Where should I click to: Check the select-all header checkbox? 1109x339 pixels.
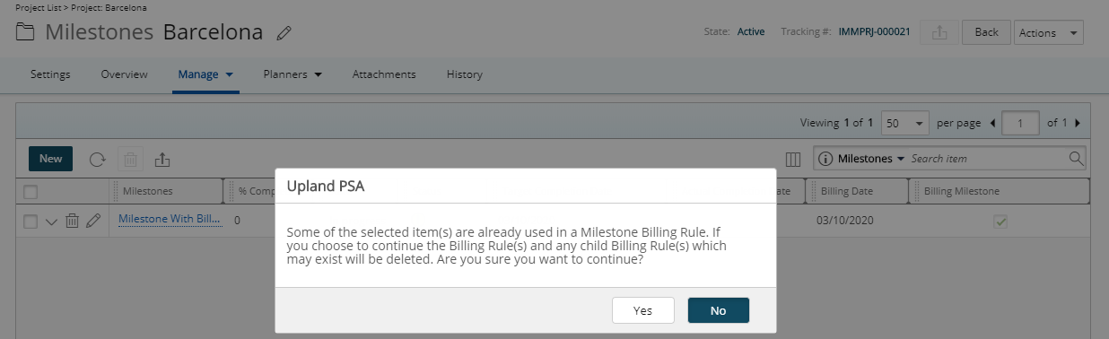[31, 191]
